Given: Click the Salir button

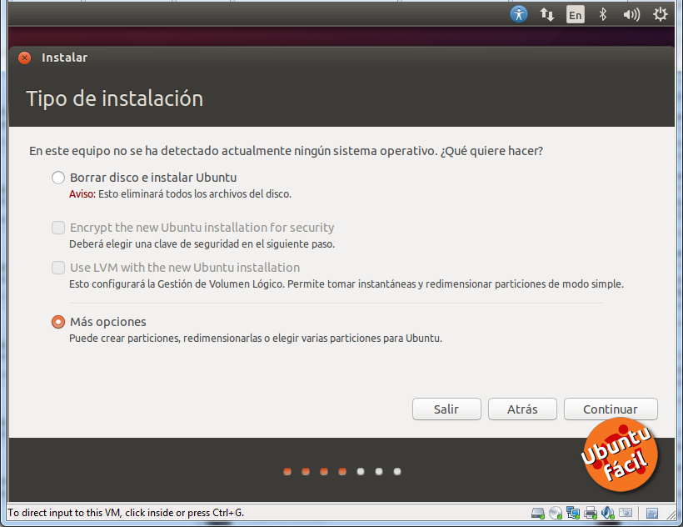Looking at the screenshot, I should click(446, 409).
